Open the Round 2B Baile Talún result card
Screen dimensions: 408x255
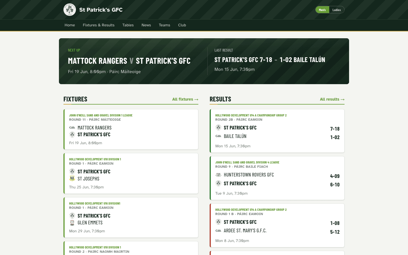277,131
